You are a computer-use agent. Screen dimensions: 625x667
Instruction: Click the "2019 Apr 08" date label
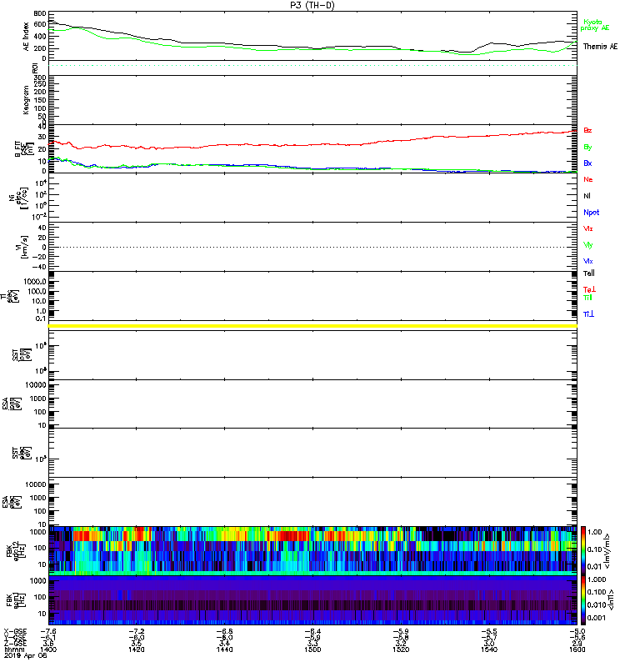click(x=25, y=655)
